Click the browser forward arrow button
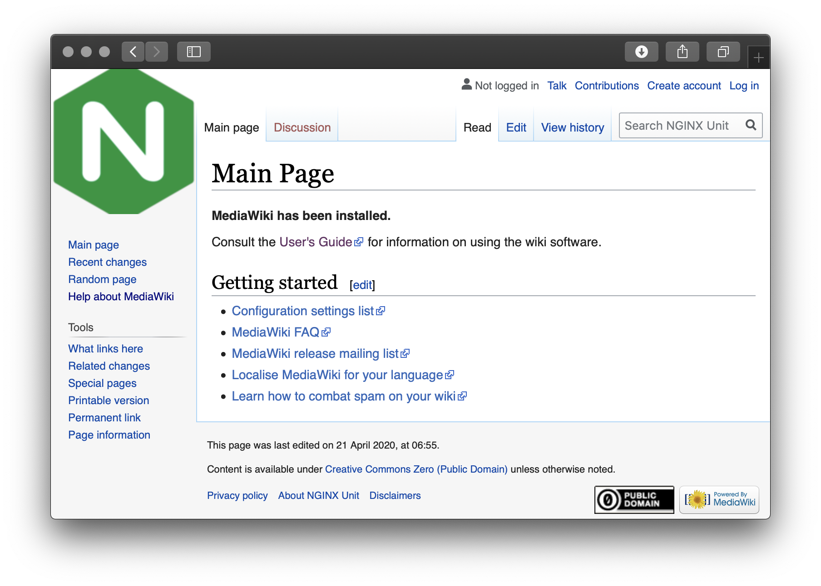Image resolution: width=821 pixels, height=586 pixels. coord(157,52)
